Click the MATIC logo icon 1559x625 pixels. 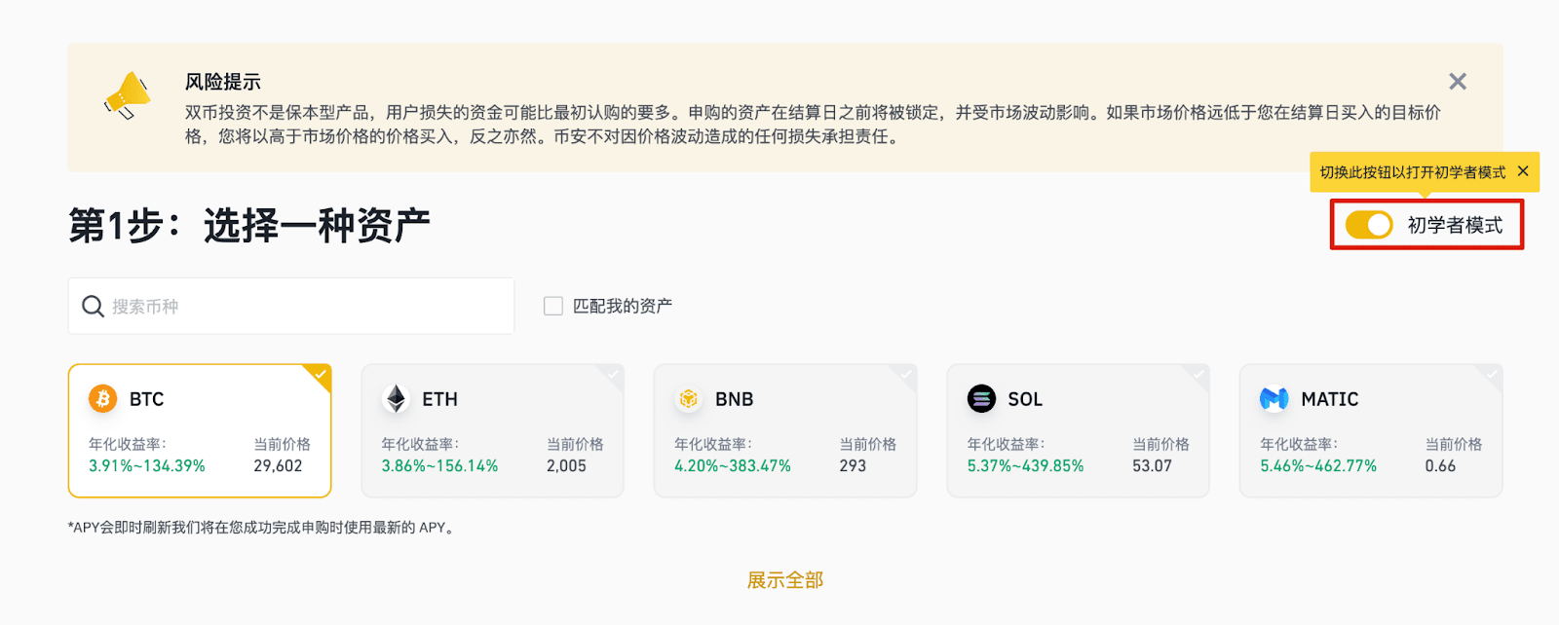click(x=1274, y=398)
